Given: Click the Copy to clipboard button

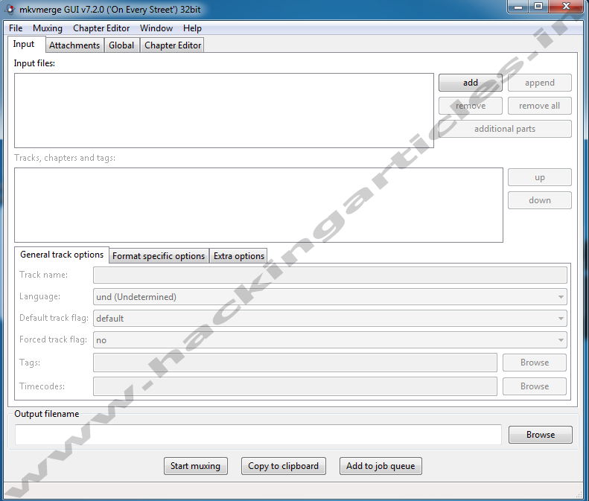Looking at the screenshot, I should pyautogui.click(x=283, y=466).
